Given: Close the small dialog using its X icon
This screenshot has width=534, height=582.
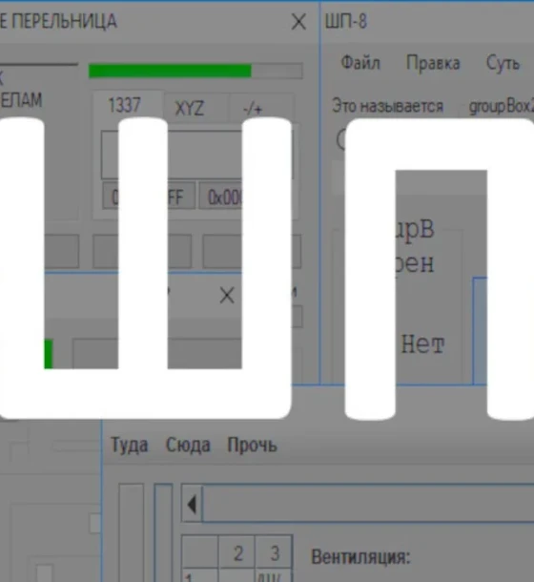Looking at the screenshot, I should pos(227,296).
